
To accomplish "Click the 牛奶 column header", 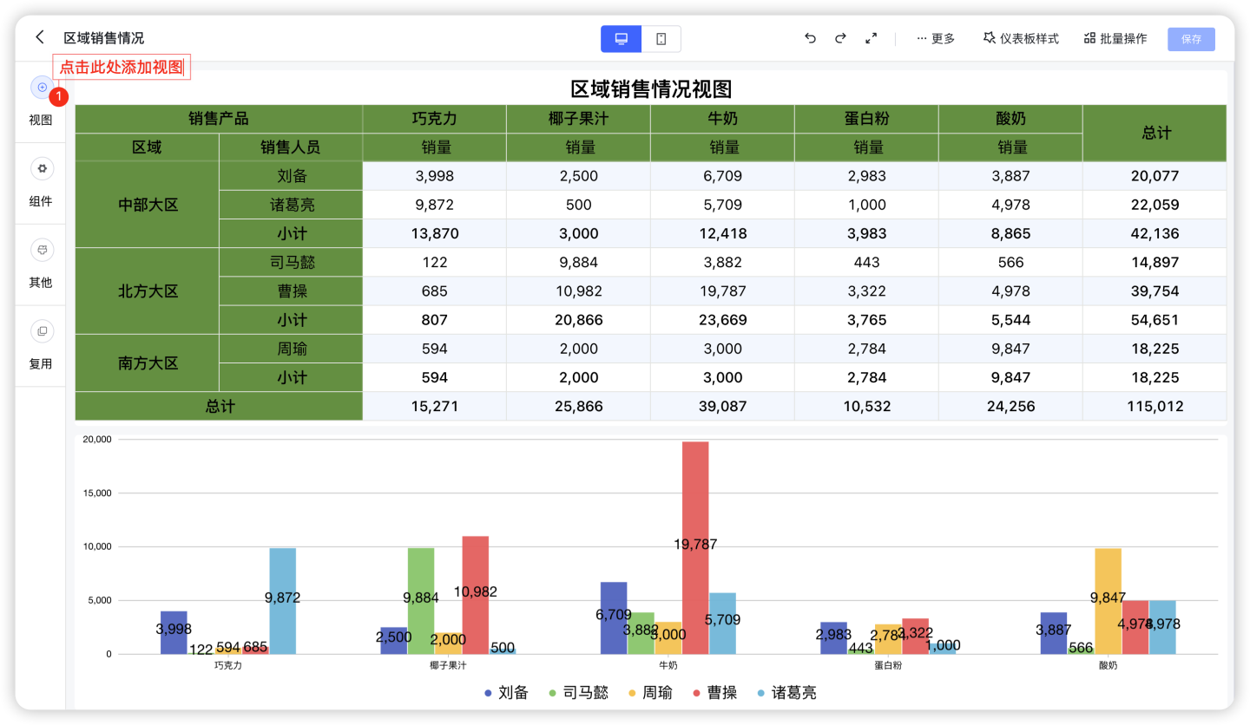I will click(722, 119).
